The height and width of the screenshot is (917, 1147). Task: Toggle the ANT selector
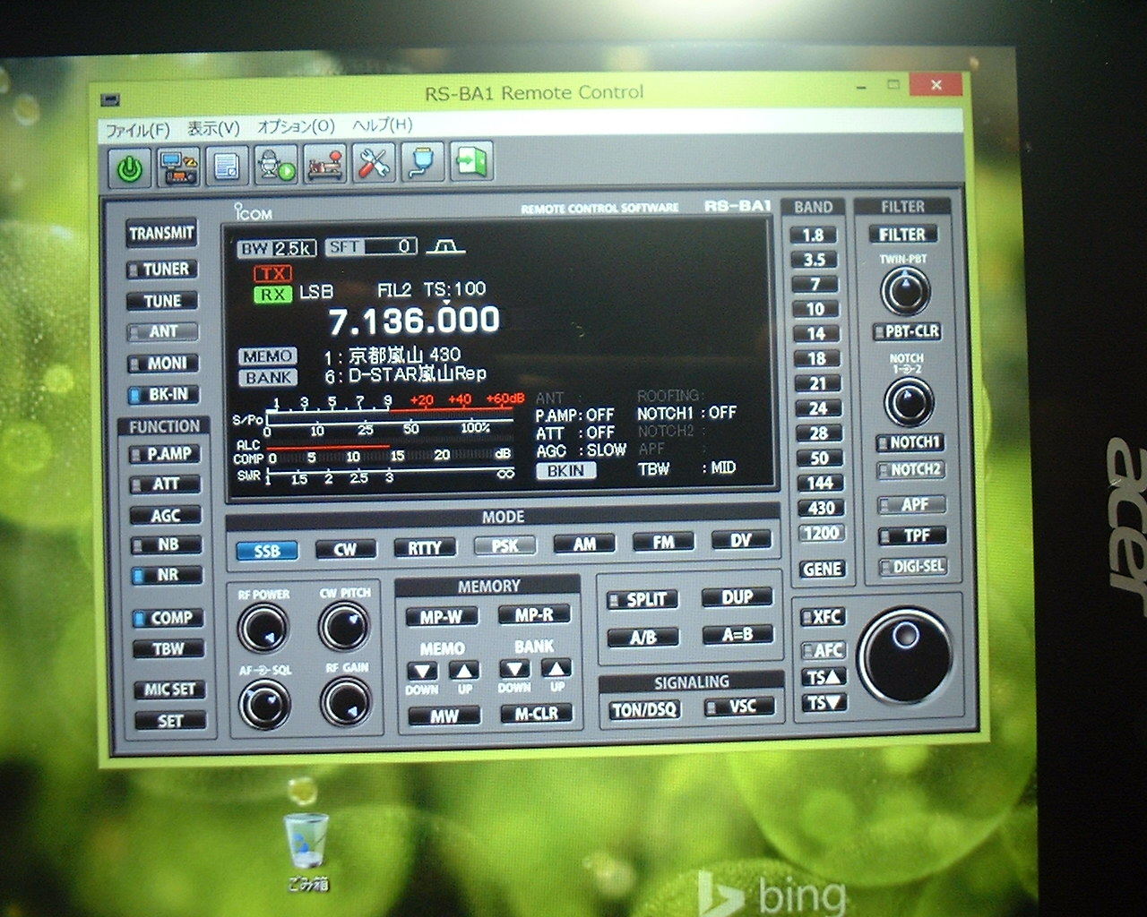(162, 331)
